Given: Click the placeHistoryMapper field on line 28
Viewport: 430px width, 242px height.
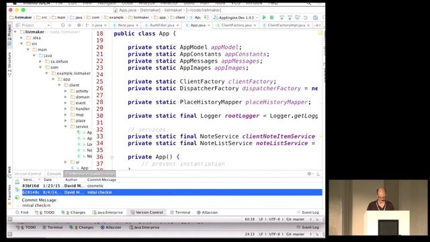Looking at the screenshot, I should pyautogui.click(x=276, y=102).
